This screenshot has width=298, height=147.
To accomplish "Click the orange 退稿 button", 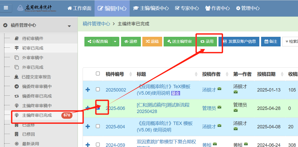I will coord(152,41).
